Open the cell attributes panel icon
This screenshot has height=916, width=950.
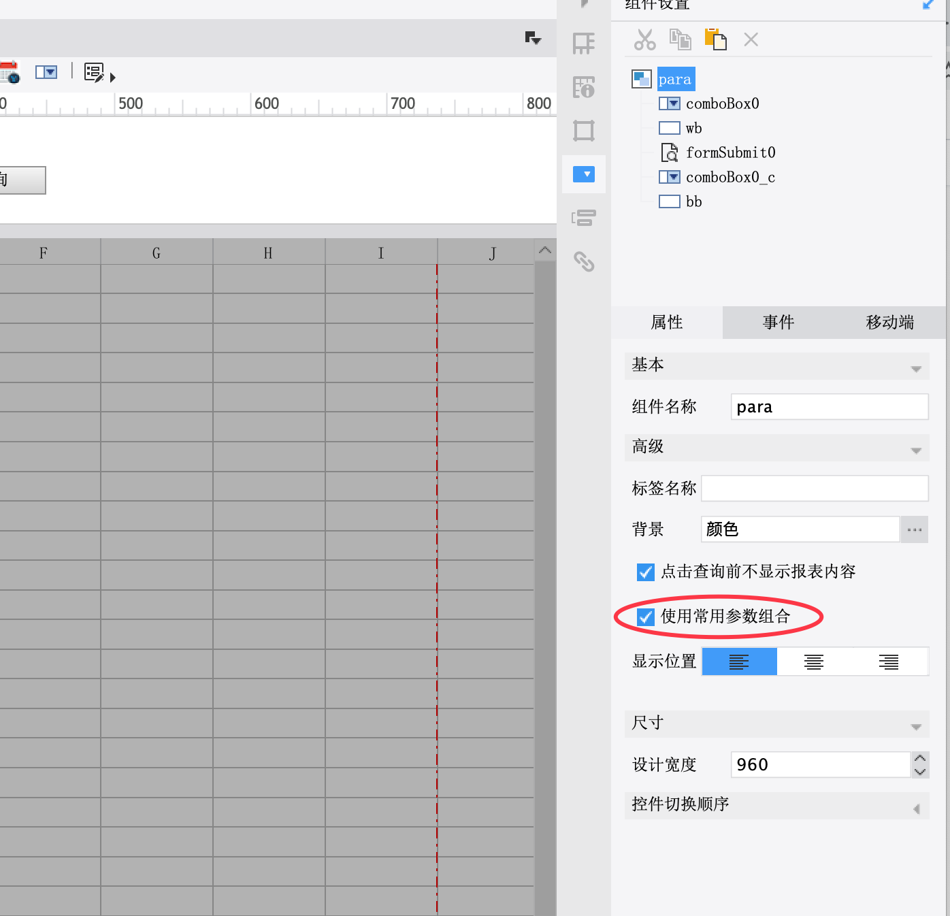(584, 87)
